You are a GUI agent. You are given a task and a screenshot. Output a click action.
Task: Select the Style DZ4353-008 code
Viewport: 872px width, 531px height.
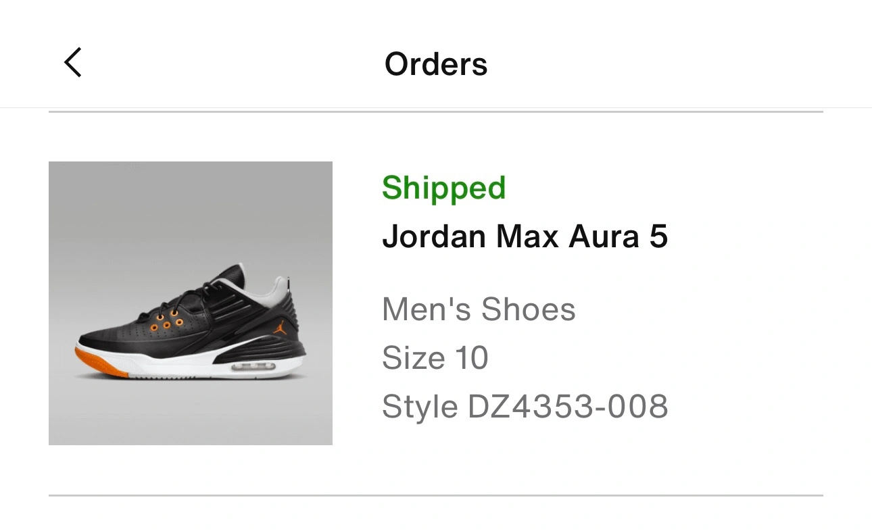pos(525,407)
